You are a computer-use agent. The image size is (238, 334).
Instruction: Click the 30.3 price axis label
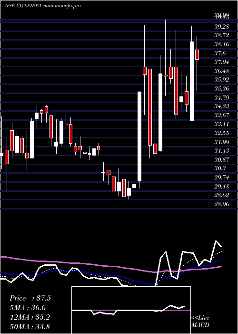click(x=220, y=168)
